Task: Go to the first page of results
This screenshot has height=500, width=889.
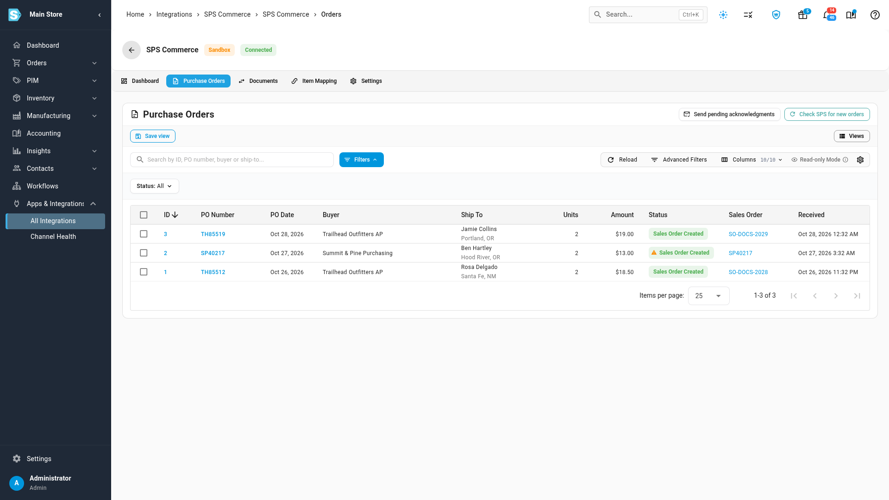Action: pyautogui.click(x=794, y=296)
